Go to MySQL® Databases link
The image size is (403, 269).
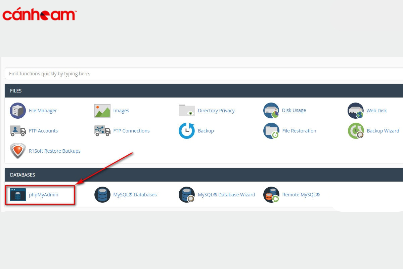135,195
